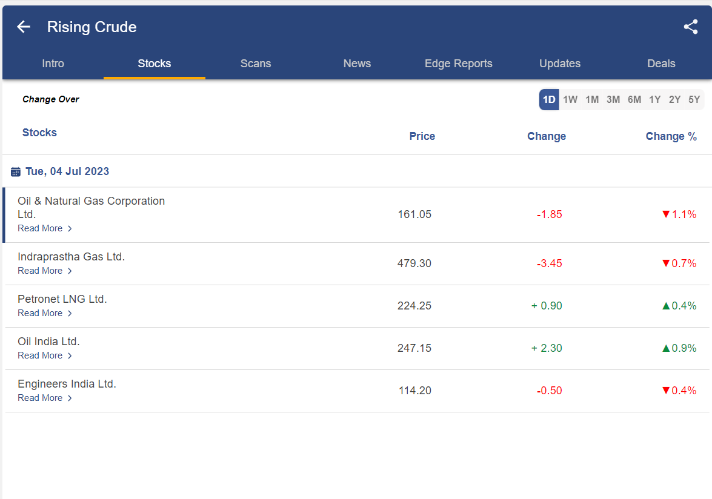Go back using the left arrow icon
This screenshot has height=499, width=712.
pos(24,27)
